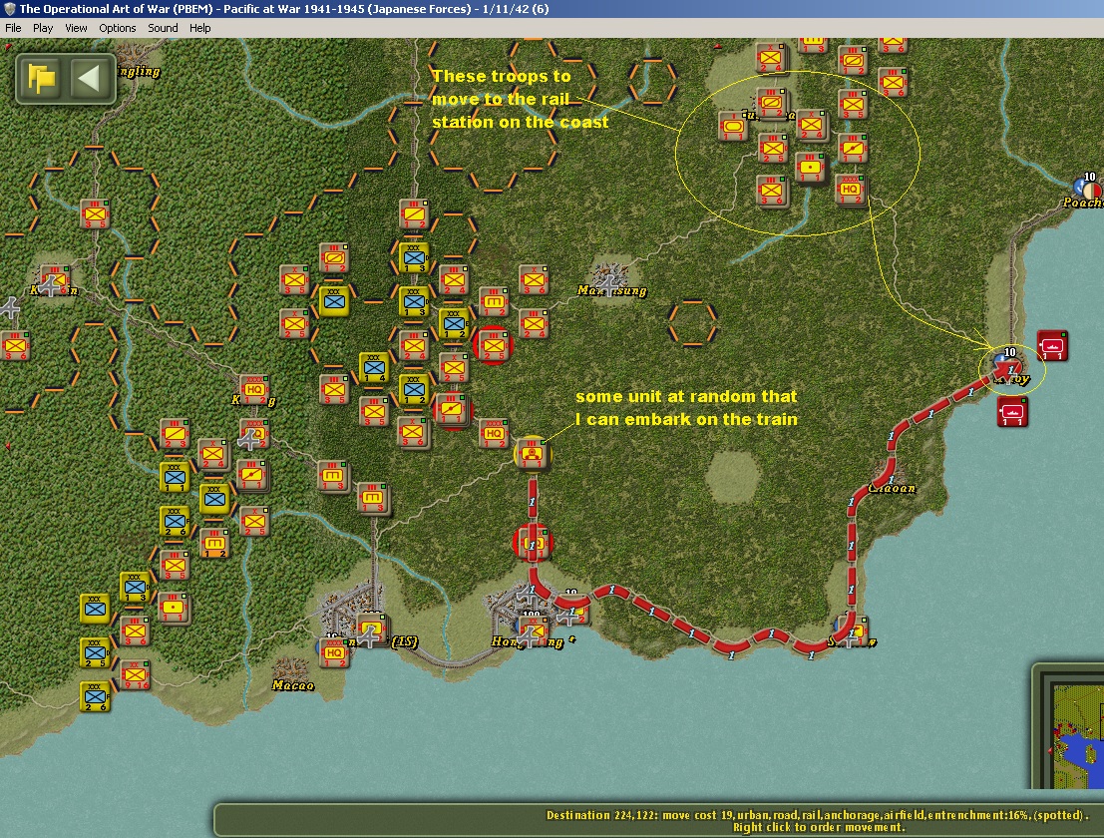Select the yellow-highlighted unit at the rail path start

point(532,452)
